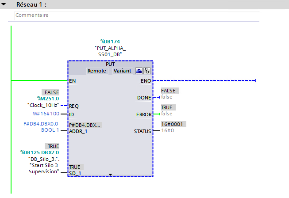
Task: Click the "PUT_ALPHA_SS01_DB" instance name
Action: point(110,51)
